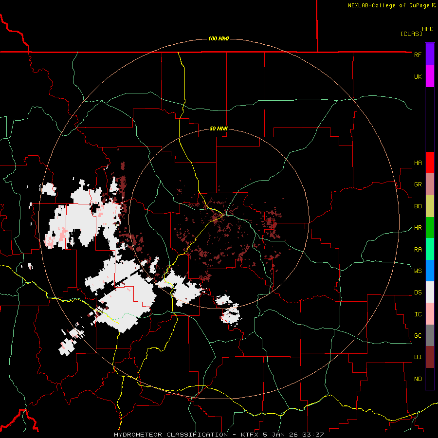Click the BI legend label
The image size is (438, 438).
click(418, 357)
